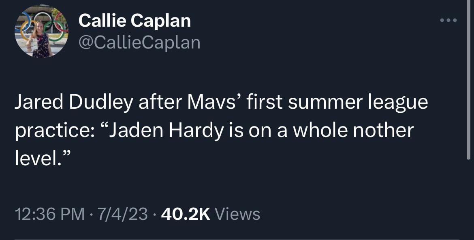Screen dimensions: 474x240
Task: Click the Views label
Action: click(237, 213)
